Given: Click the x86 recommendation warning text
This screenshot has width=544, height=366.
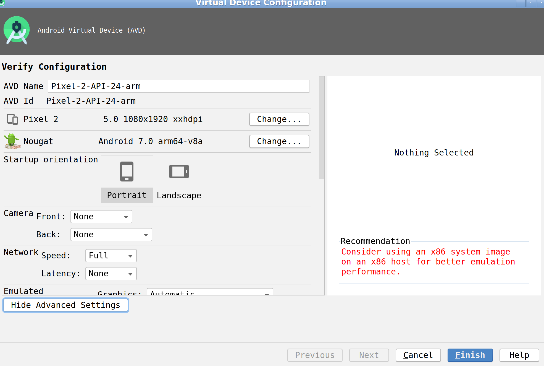Looking at the screenshot, I should pyautogui.click(x=428, y=262).
